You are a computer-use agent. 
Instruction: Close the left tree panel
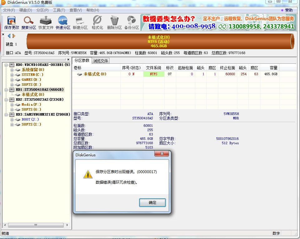point(68,59)
